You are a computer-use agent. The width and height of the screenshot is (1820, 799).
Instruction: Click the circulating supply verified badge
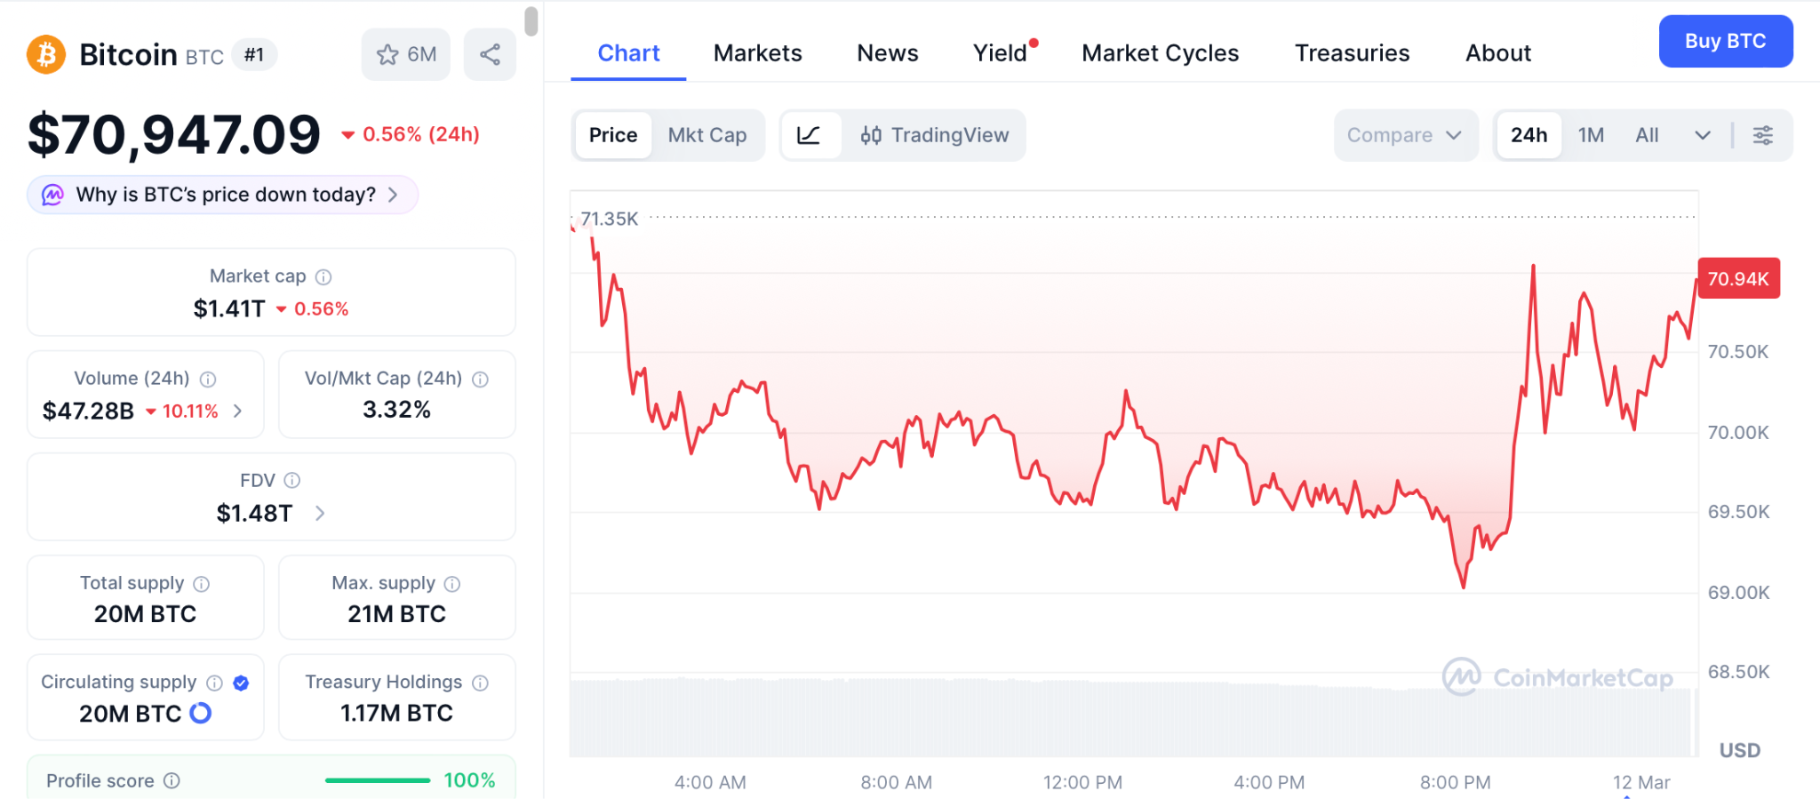[241, 683]
